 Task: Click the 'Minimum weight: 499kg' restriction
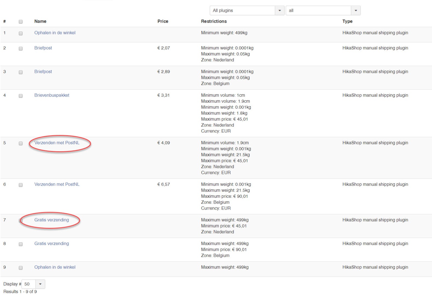tap(224, 33)
